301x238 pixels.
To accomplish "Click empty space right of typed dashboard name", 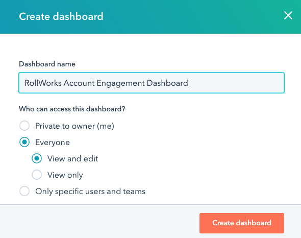I will coord(236,83).
